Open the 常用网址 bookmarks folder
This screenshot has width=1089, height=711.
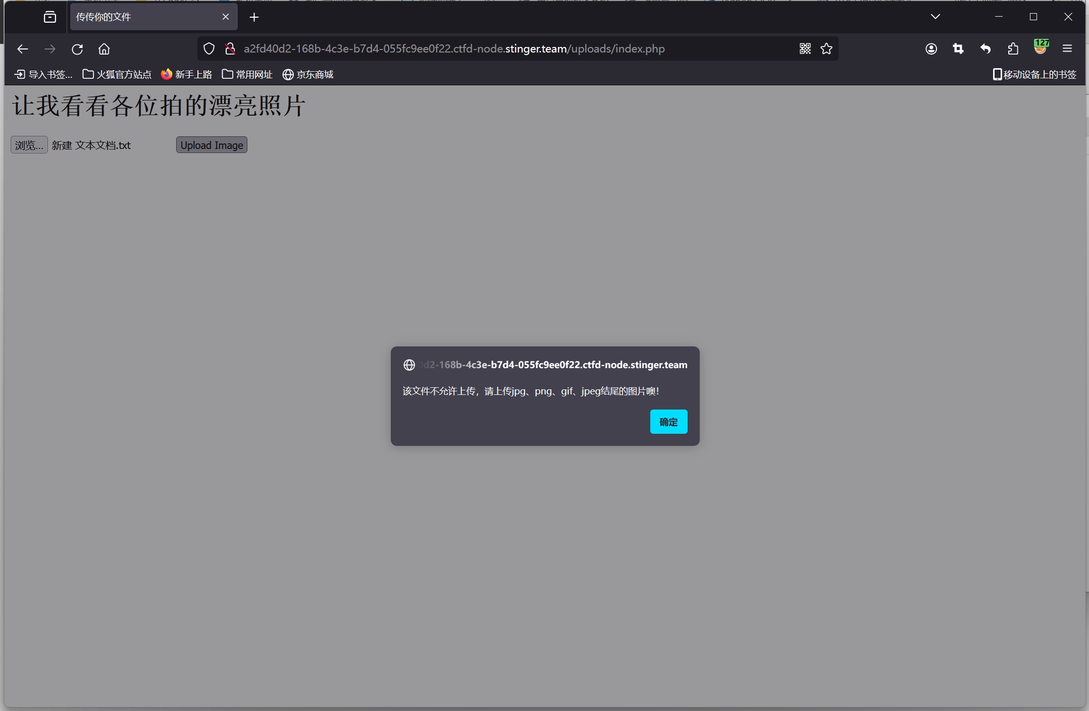247,75
